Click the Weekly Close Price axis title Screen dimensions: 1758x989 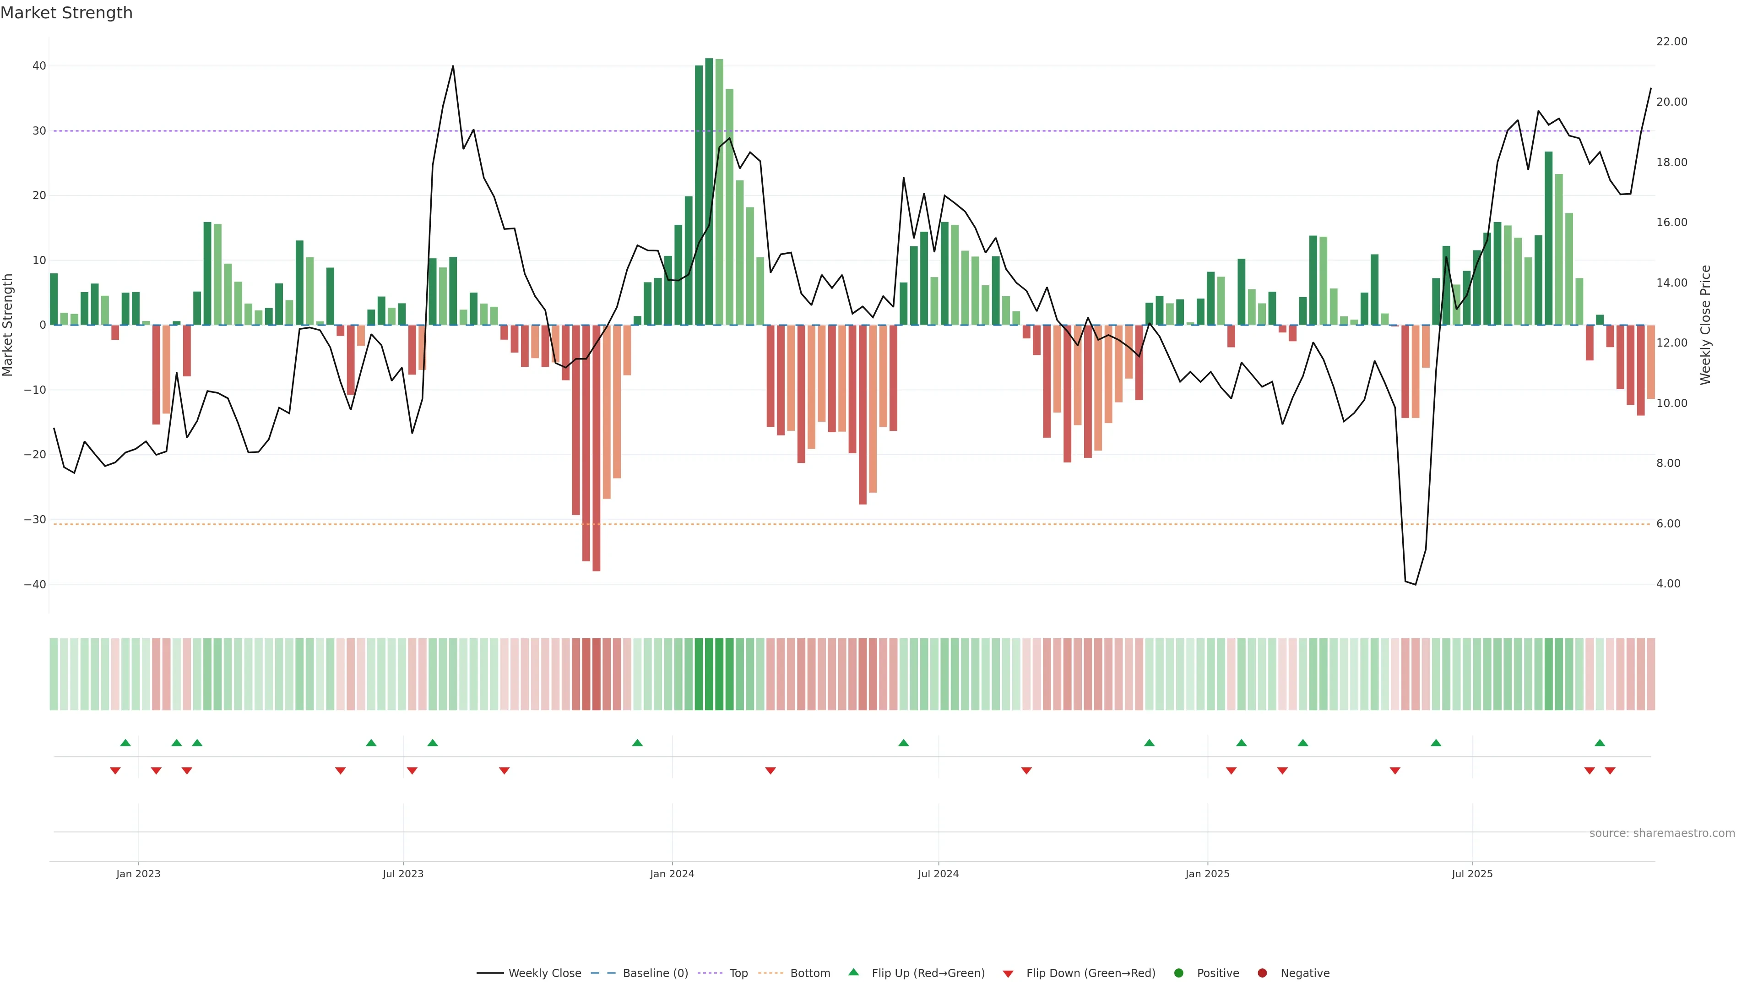tap(1705, 325)
